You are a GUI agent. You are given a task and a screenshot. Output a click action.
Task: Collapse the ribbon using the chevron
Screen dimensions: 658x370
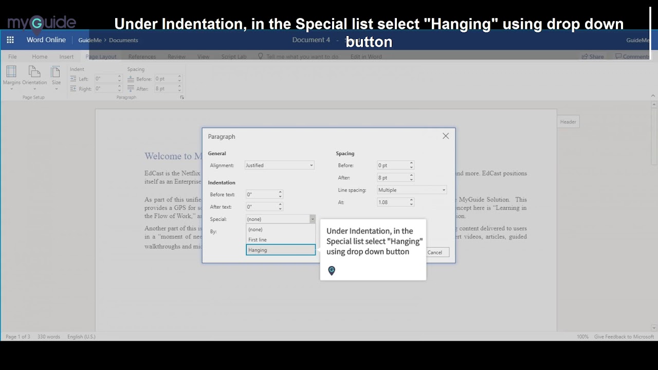[653, 96]
